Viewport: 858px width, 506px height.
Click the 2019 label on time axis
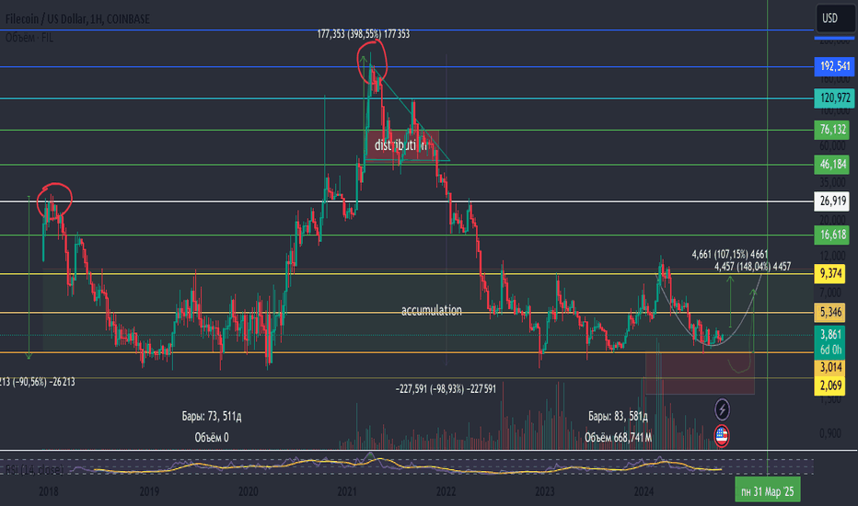[x=149, y=492]
